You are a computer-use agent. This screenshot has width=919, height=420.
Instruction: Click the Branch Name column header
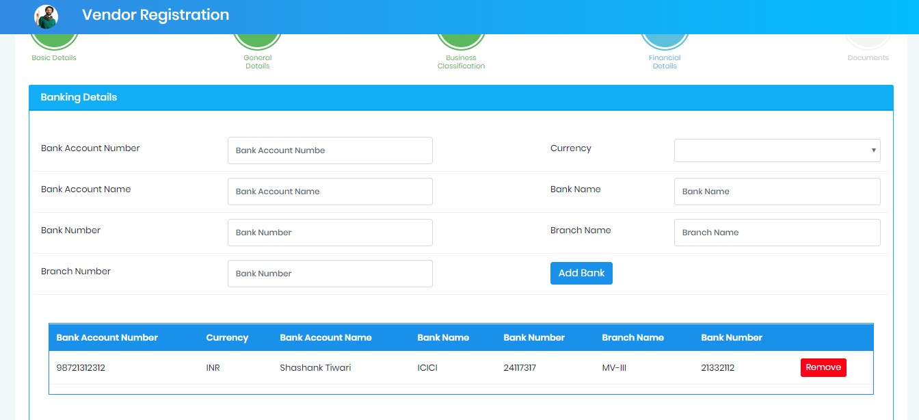click(632, 338)
